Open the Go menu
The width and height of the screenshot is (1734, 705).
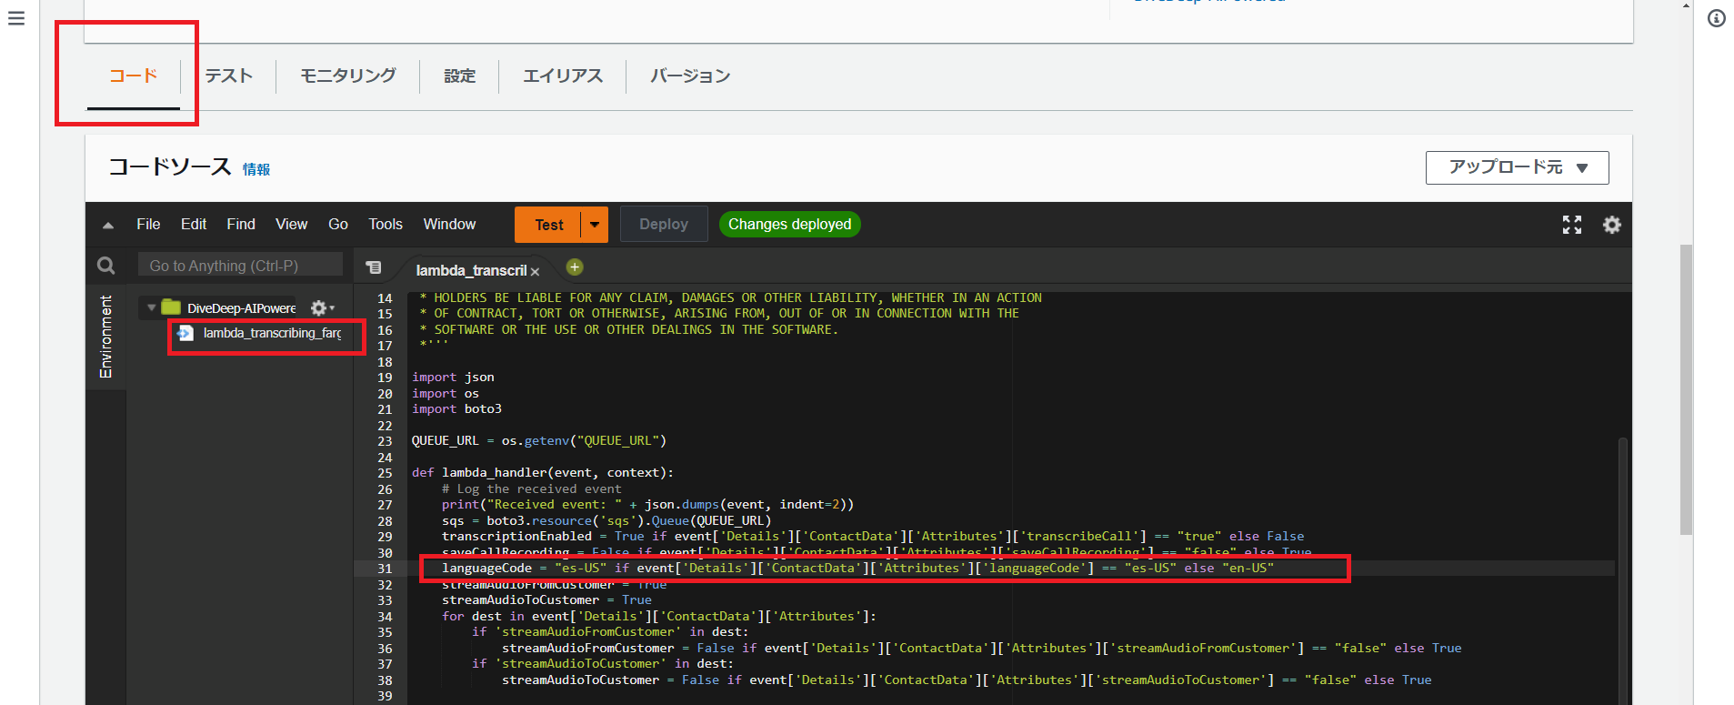[338, 225]
